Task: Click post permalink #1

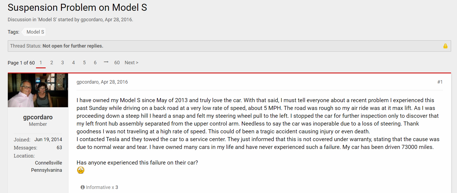Action: pyautogui.click(x=440, y=82)
